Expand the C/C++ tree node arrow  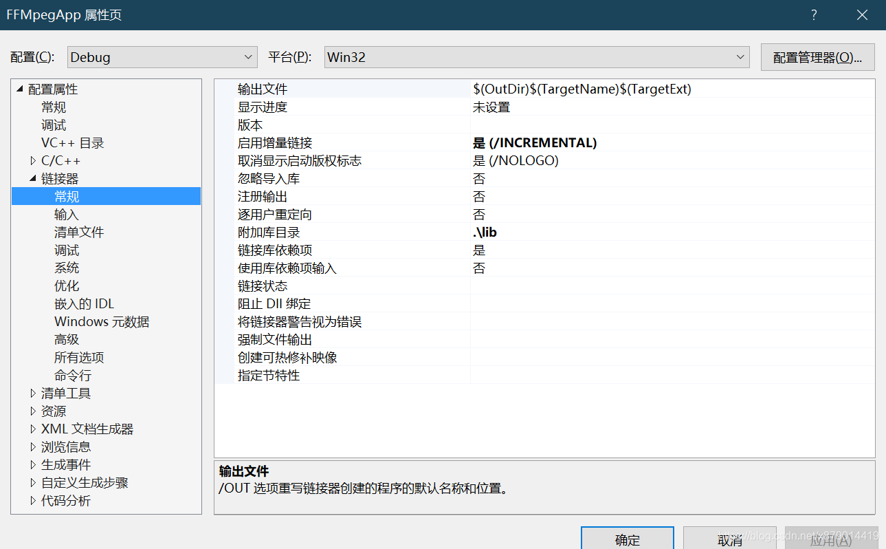click(32, 160)
